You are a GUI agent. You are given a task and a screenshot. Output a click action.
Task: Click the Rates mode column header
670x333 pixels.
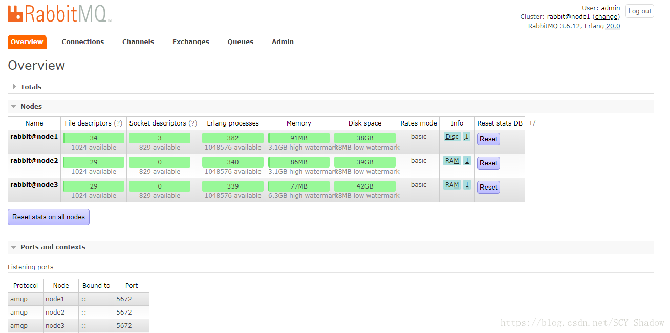(419, 123)
